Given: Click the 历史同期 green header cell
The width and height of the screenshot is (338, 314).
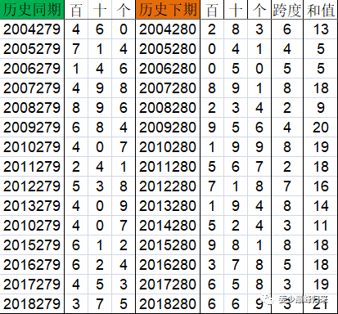Looking at the screenshot, I should point(32,10).
